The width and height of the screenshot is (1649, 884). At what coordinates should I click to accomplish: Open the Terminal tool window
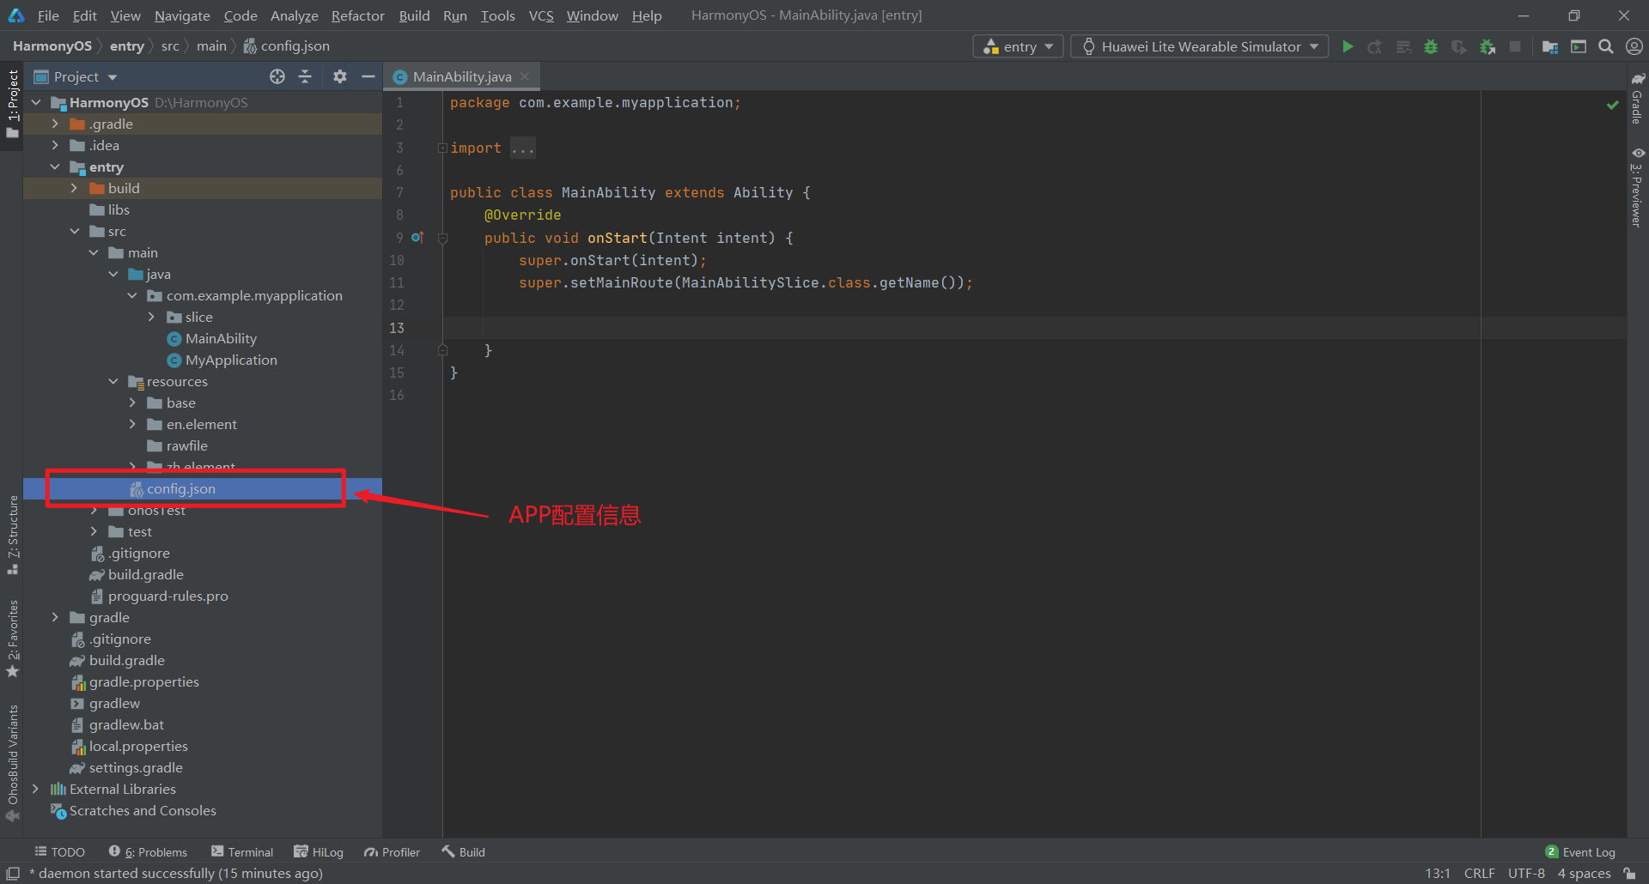pos(242,851)
